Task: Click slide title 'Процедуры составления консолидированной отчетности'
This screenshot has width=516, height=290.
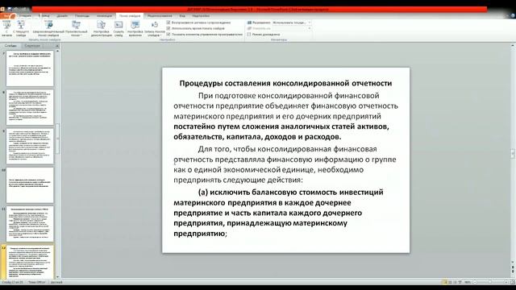Action: pyautogui.click(x=285, y=84)
